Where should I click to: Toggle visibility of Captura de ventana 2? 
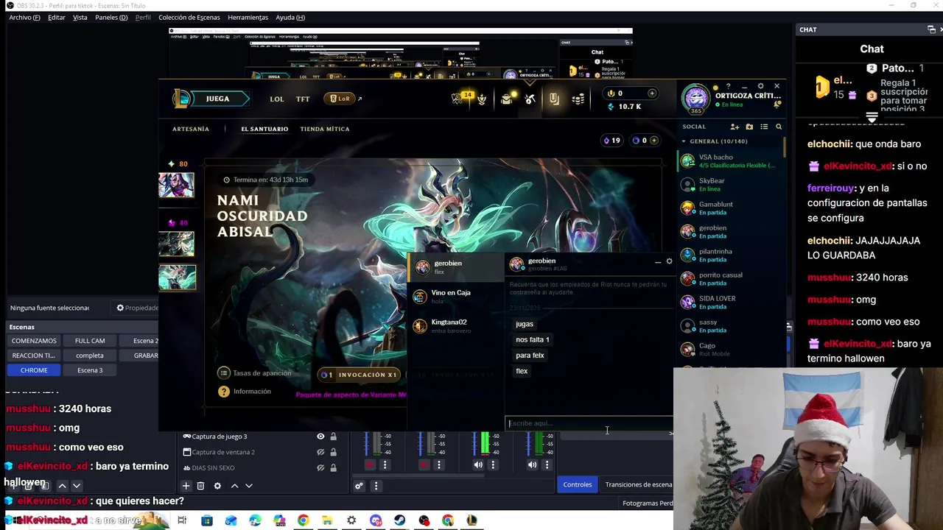pyautogui.click(x=320, y=452)
